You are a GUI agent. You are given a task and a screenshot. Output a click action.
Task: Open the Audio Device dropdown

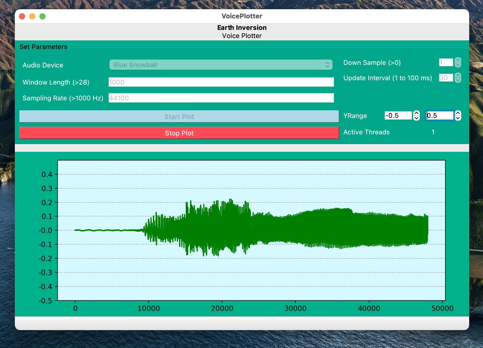tap(221, 65)
